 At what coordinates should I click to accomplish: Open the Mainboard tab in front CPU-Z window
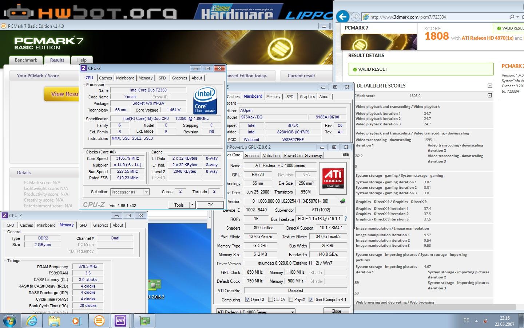[x=125, y=78]
